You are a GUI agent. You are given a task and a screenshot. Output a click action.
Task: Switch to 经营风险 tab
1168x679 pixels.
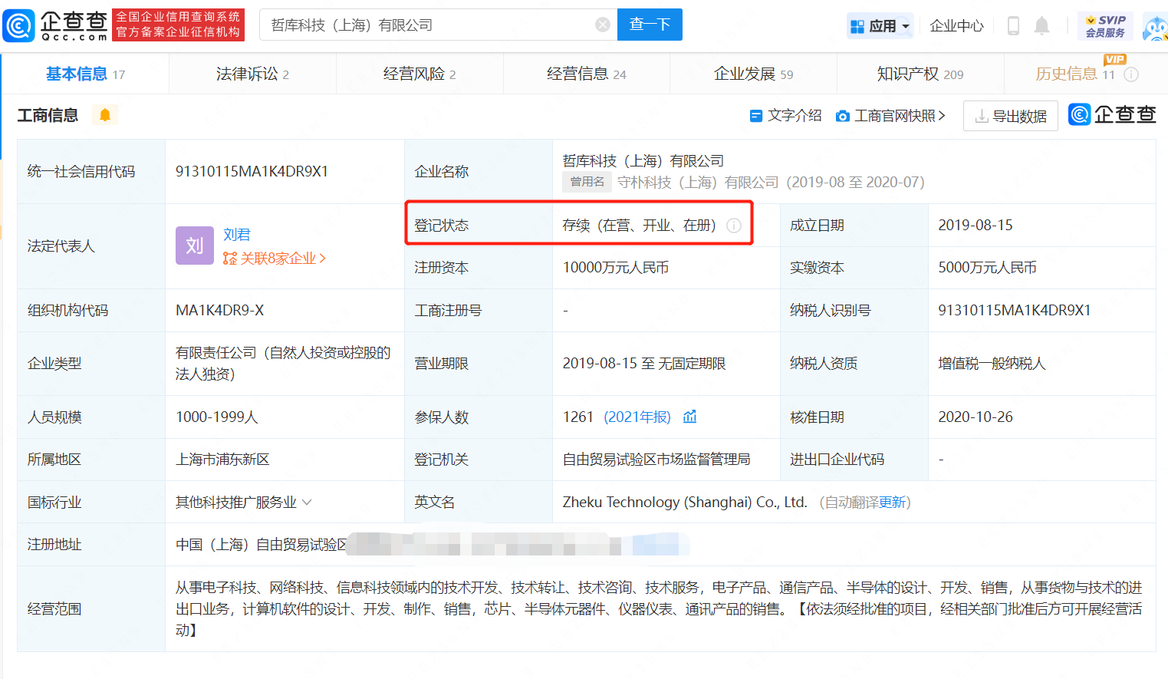click(x=419, y=74)
